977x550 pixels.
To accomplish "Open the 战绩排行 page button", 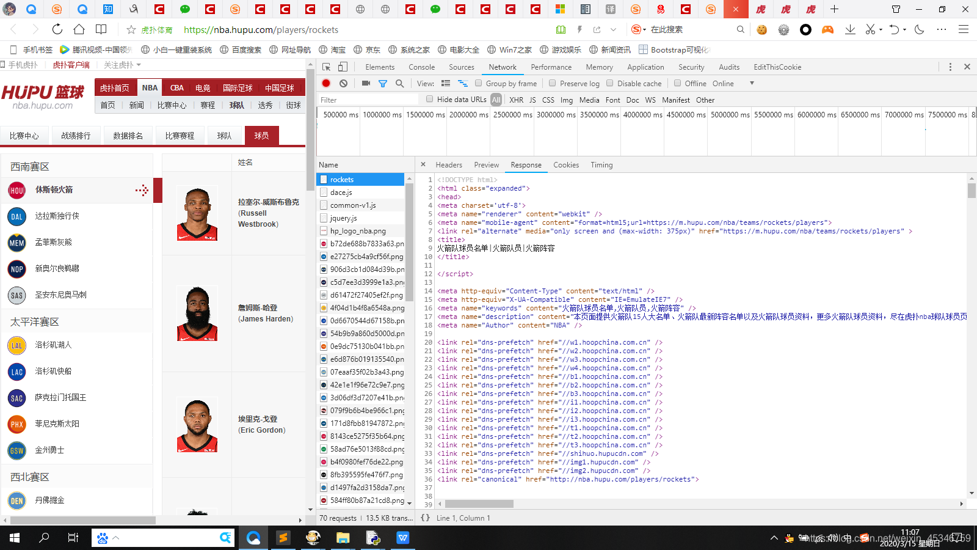I will point(76,136).
